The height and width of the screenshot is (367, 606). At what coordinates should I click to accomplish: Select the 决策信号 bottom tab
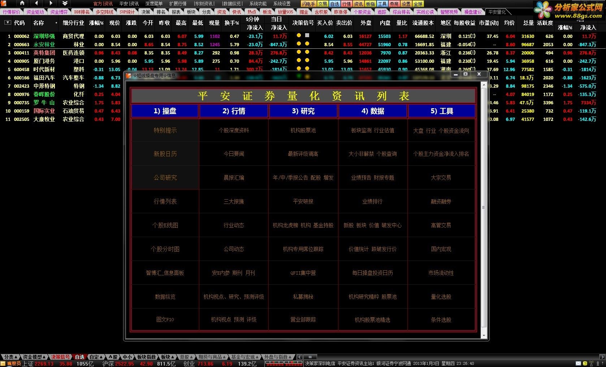tap(60, 357)
